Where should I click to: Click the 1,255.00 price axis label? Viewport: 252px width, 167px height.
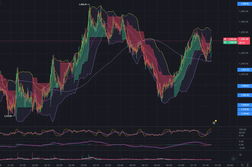point(243,32)
